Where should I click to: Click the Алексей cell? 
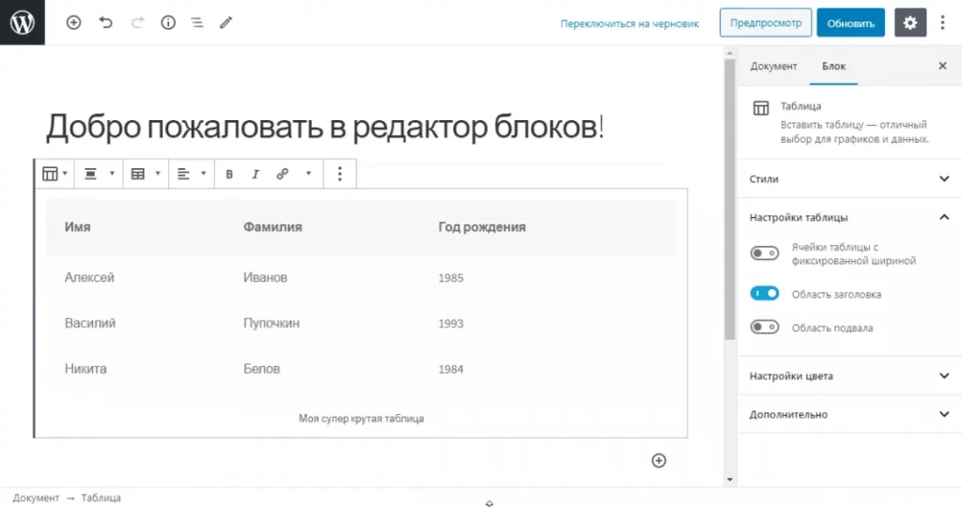click(89, 277)
